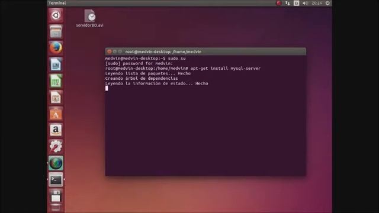Open the clock showing 20:24
The image size is (379, 213).
tap(317, 3)
